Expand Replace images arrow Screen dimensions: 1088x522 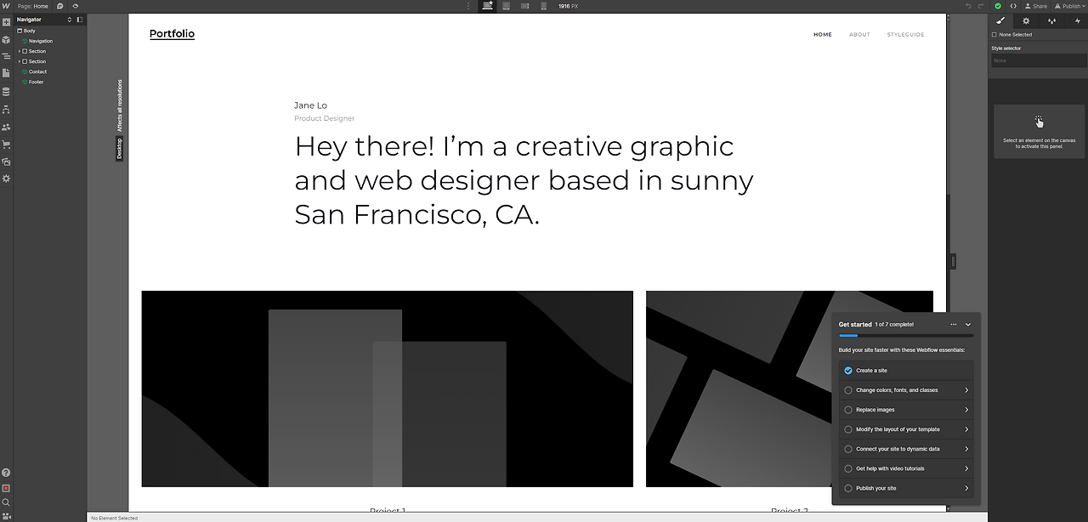(x=966, y=410)
